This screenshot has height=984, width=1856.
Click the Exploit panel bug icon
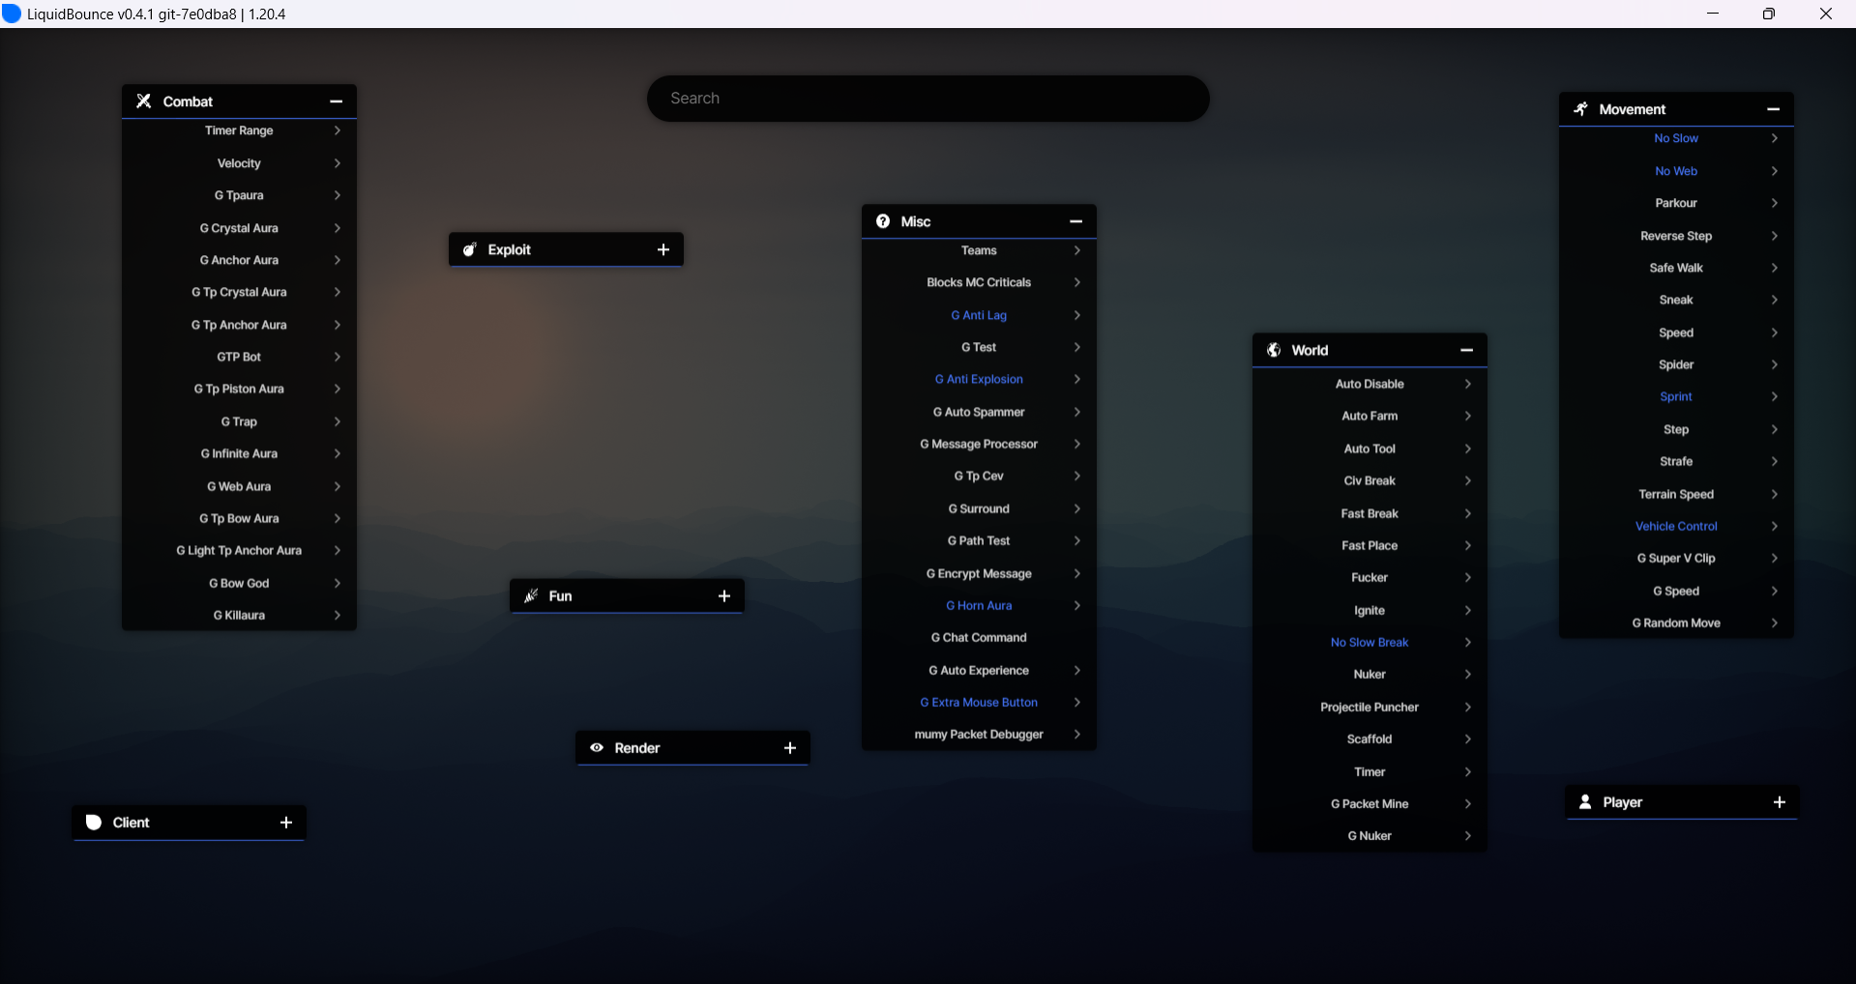(x=470, y=249)
